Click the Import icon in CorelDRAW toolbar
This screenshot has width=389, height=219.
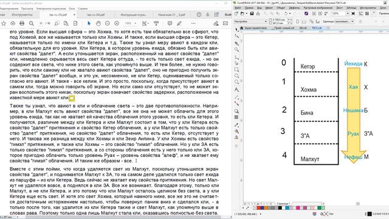314,13
